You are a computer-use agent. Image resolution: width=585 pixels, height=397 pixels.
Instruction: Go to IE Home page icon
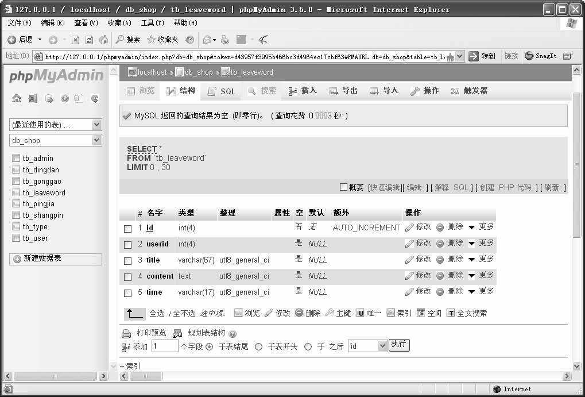[x=103, y=40]
